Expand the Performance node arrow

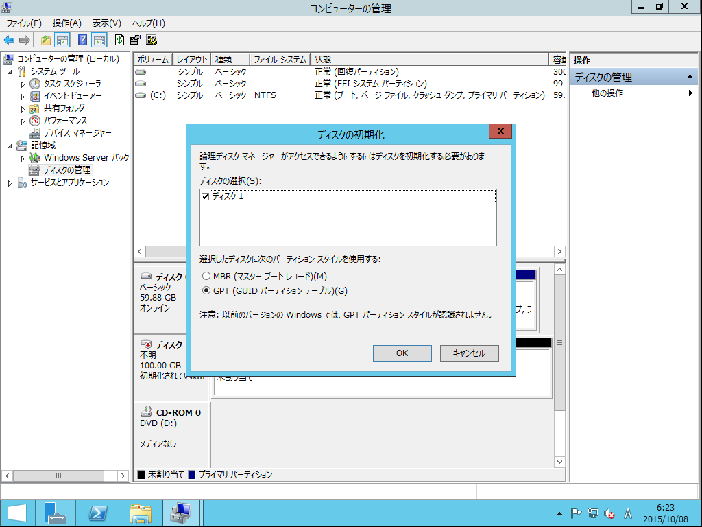[23, 121]
